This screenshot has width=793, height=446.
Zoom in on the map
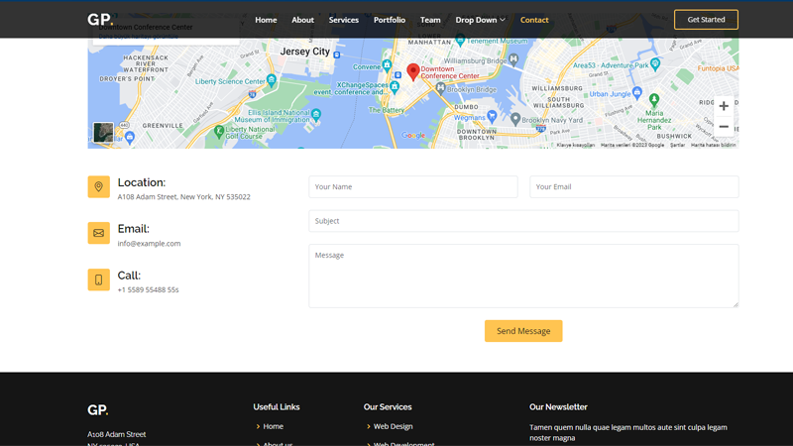[724, 106]
